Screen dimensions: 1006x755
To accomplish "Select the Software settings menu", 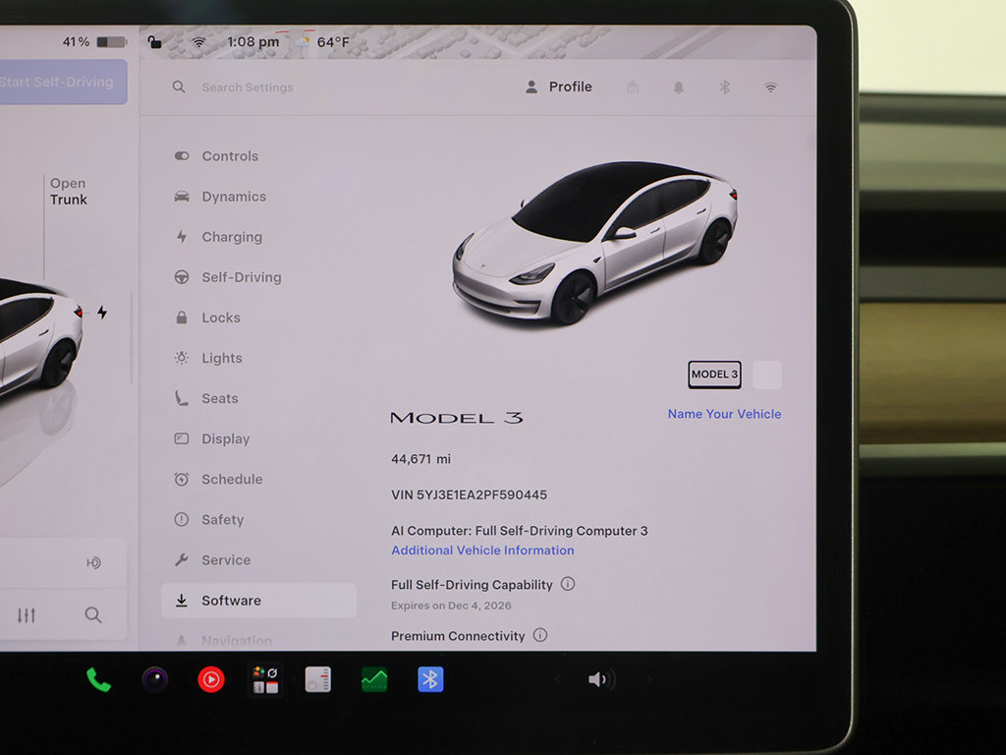I will pos(258,601).
